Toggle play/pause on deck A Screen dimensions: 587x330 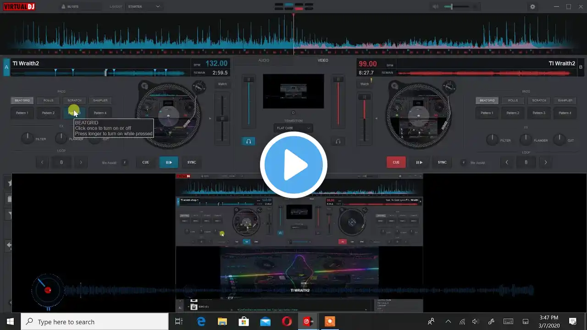169,162
